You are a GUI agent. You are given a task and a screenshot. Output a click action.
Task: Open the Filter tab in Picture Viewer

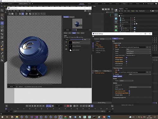pyautogui.click(x=78, y=33)
